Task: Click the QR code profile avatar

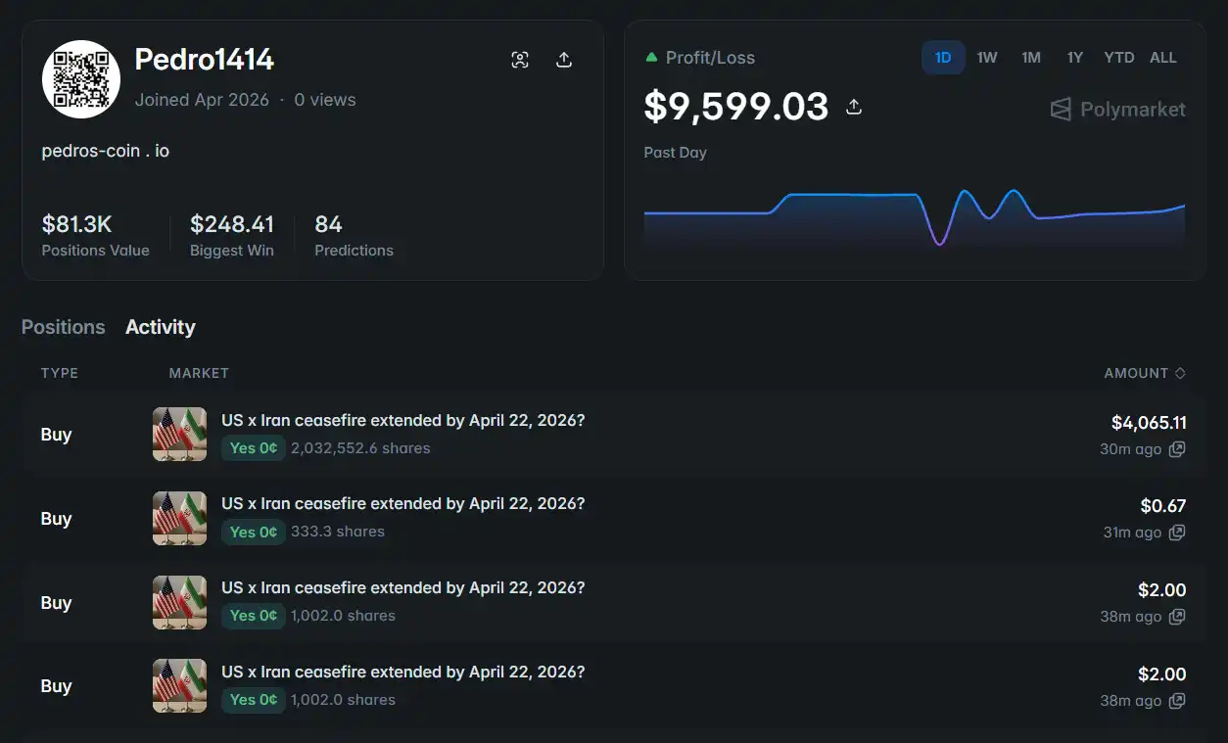Action: click(x=81, y=79)
